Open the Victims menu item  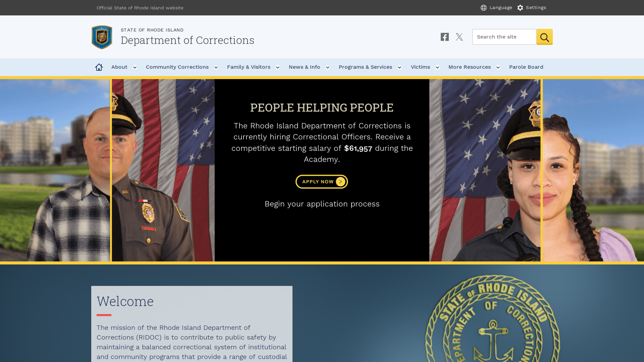(x=420, y=67)
